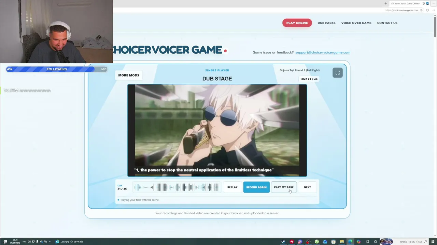437x245 pixels.
Task: Expand the browser tab list chevron
Action: [434, 3]
